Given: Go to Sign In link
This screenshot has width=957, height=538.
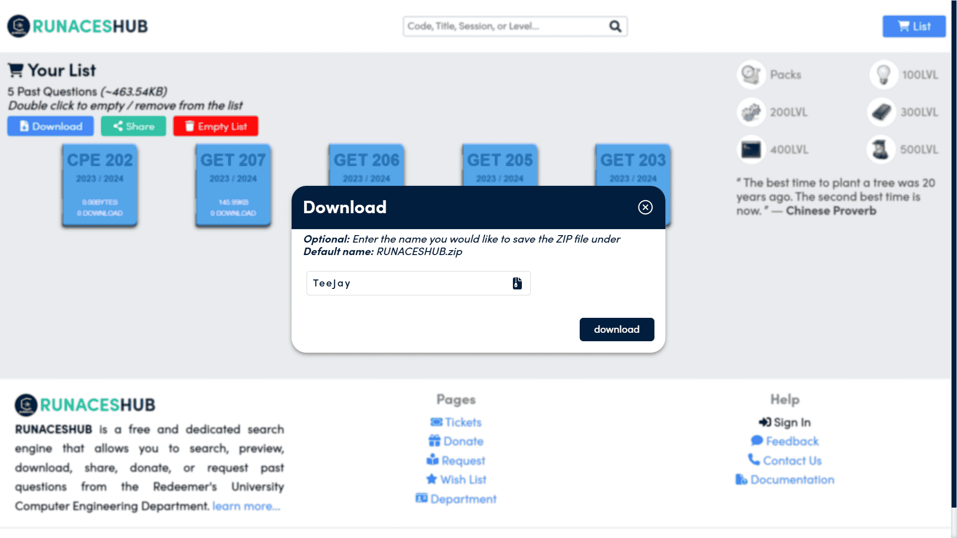Looking at the screenshot, I should (x=785, y=422).
